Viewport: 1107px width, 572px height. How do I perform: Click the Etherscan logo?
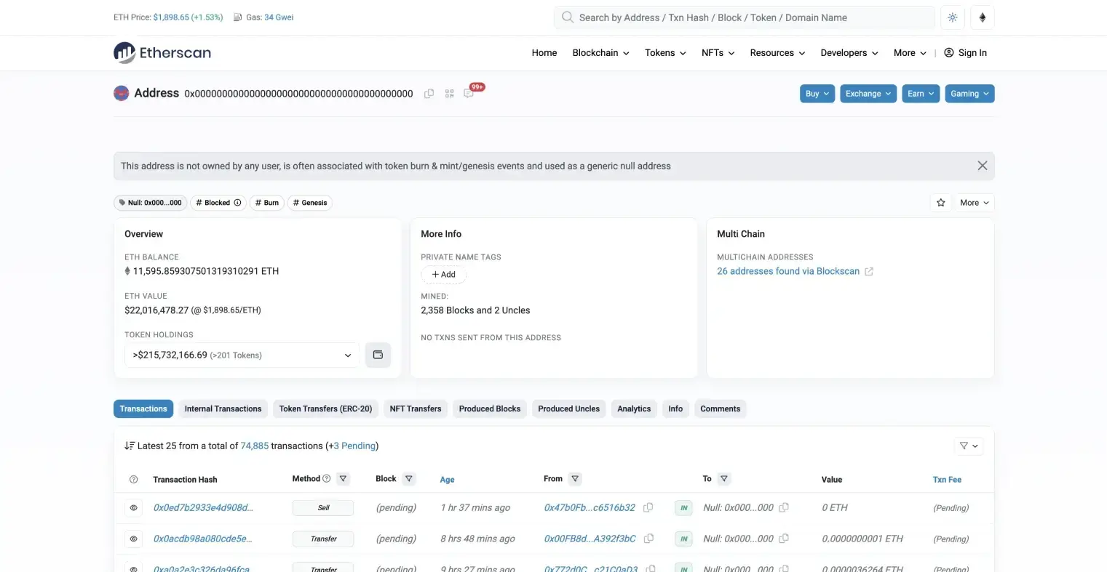(162, 52)
